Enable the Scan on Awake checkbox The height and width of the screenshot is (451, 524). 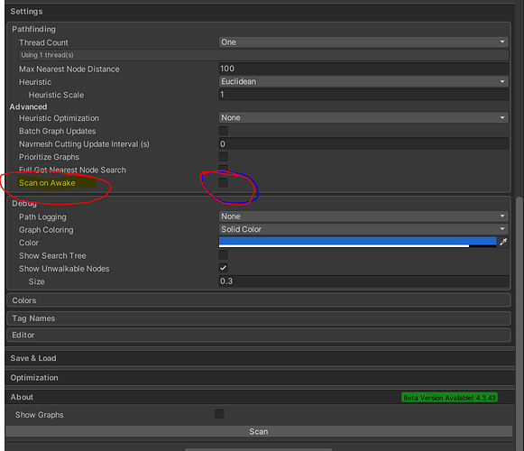224,182
